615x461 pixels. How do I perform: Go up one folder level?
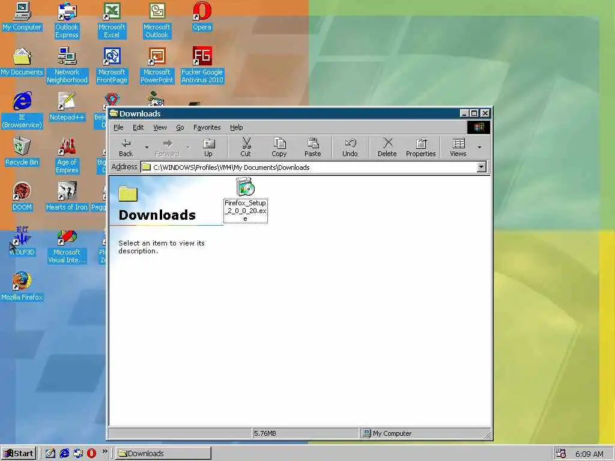[208, 148]
